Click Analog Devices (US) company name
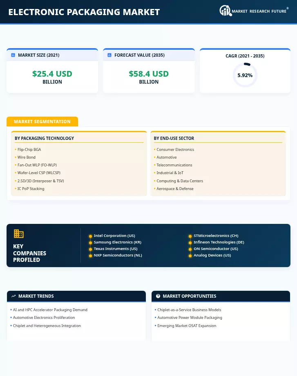The height and width of the screenshot is (376, 297). [212, 255]
